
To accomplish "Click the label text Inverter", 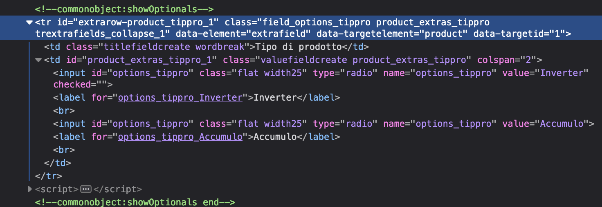I will pos(275,98).
